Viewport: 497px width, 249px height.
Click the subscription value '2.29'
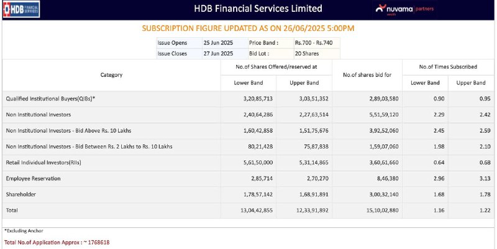439,115
